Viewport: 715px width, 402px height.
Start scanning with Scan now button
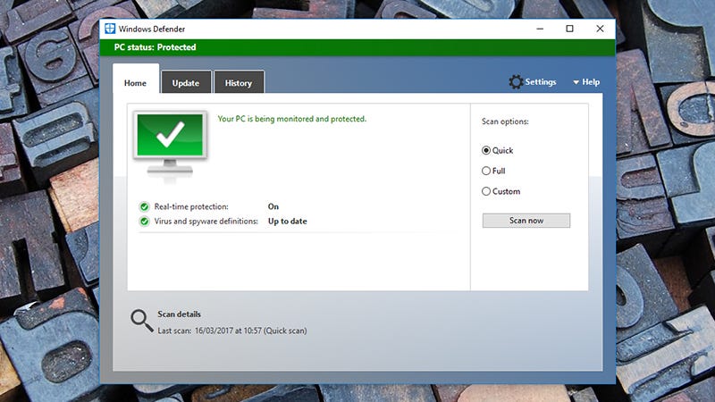[526, 221]
